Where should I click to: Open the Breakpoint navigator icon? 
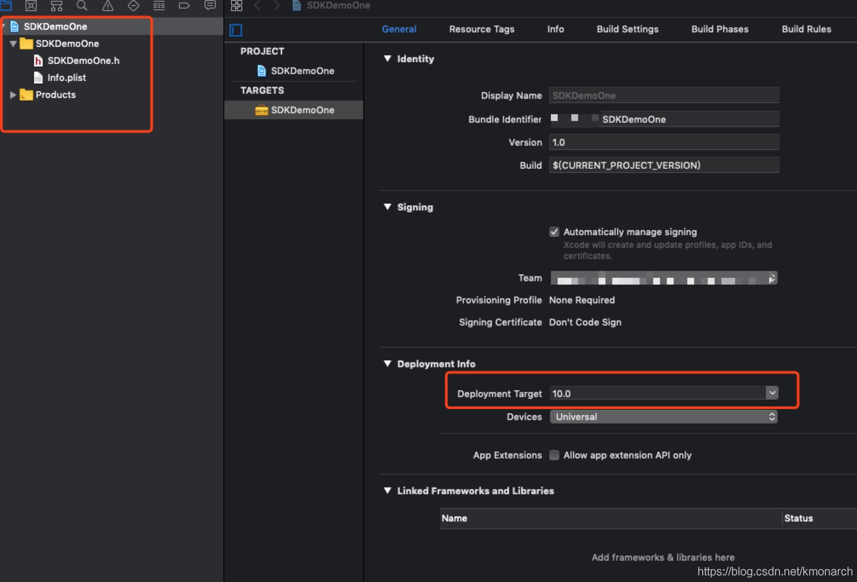184,6
